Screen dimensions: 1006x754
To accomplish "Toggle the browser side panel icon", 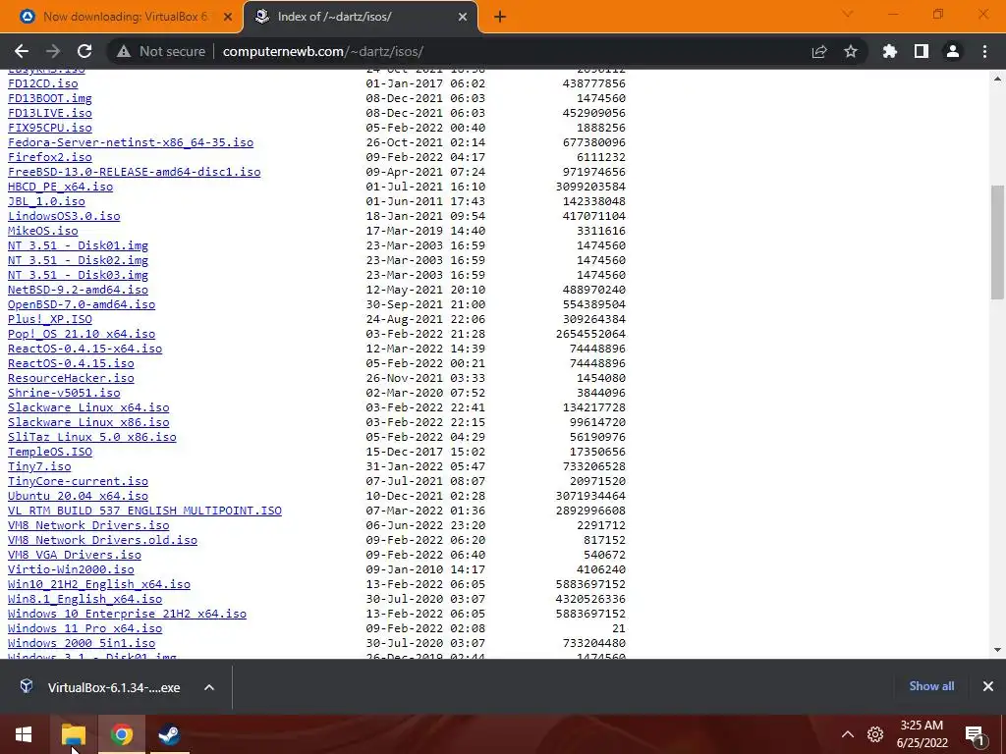I will (x=922, y=51).
